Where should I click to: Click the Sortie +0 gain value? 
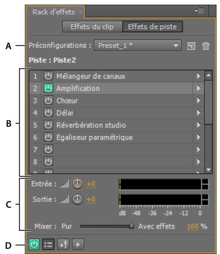pos(91,200)
